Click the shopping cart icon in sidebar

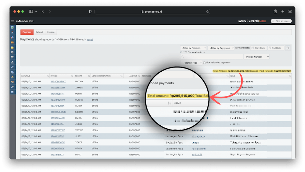point(12,57)
